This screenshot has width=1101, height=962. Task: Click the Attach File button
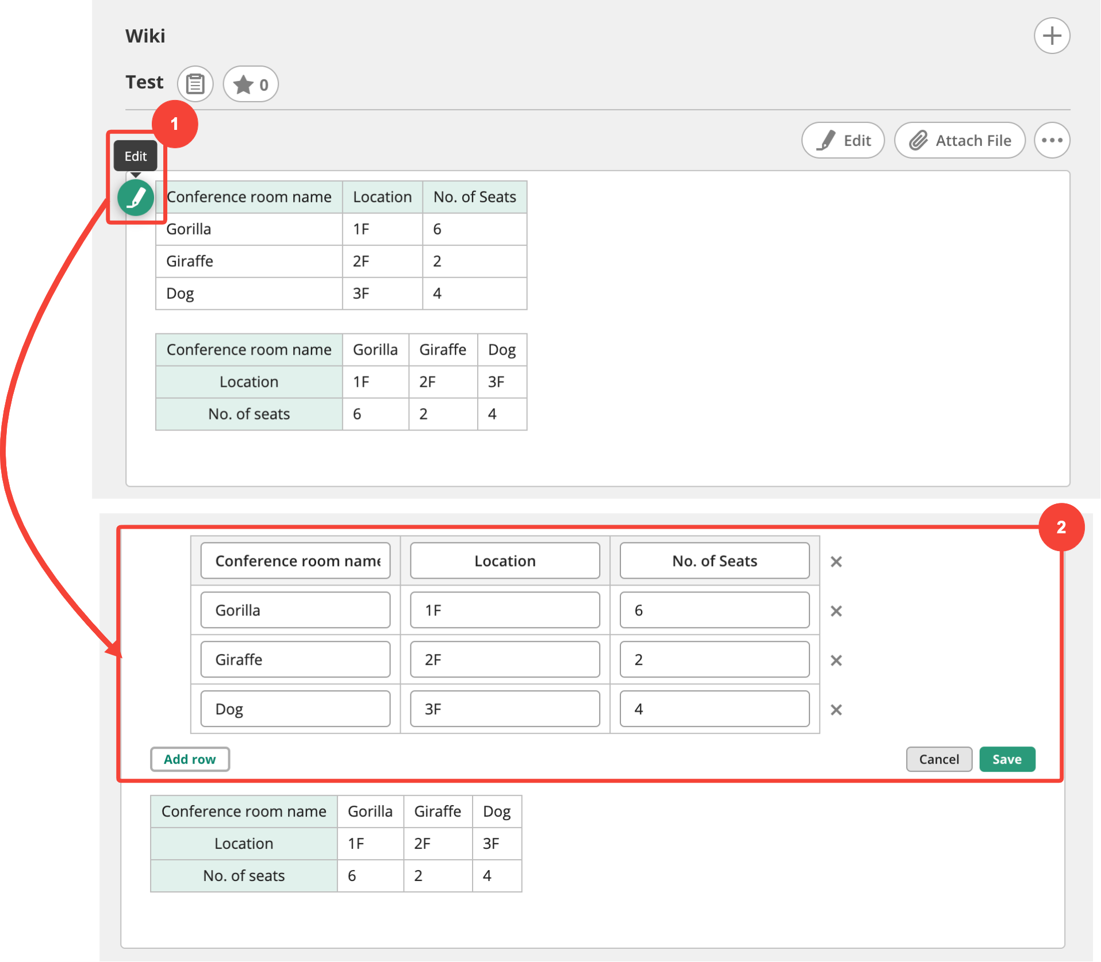tap(960, 140)
